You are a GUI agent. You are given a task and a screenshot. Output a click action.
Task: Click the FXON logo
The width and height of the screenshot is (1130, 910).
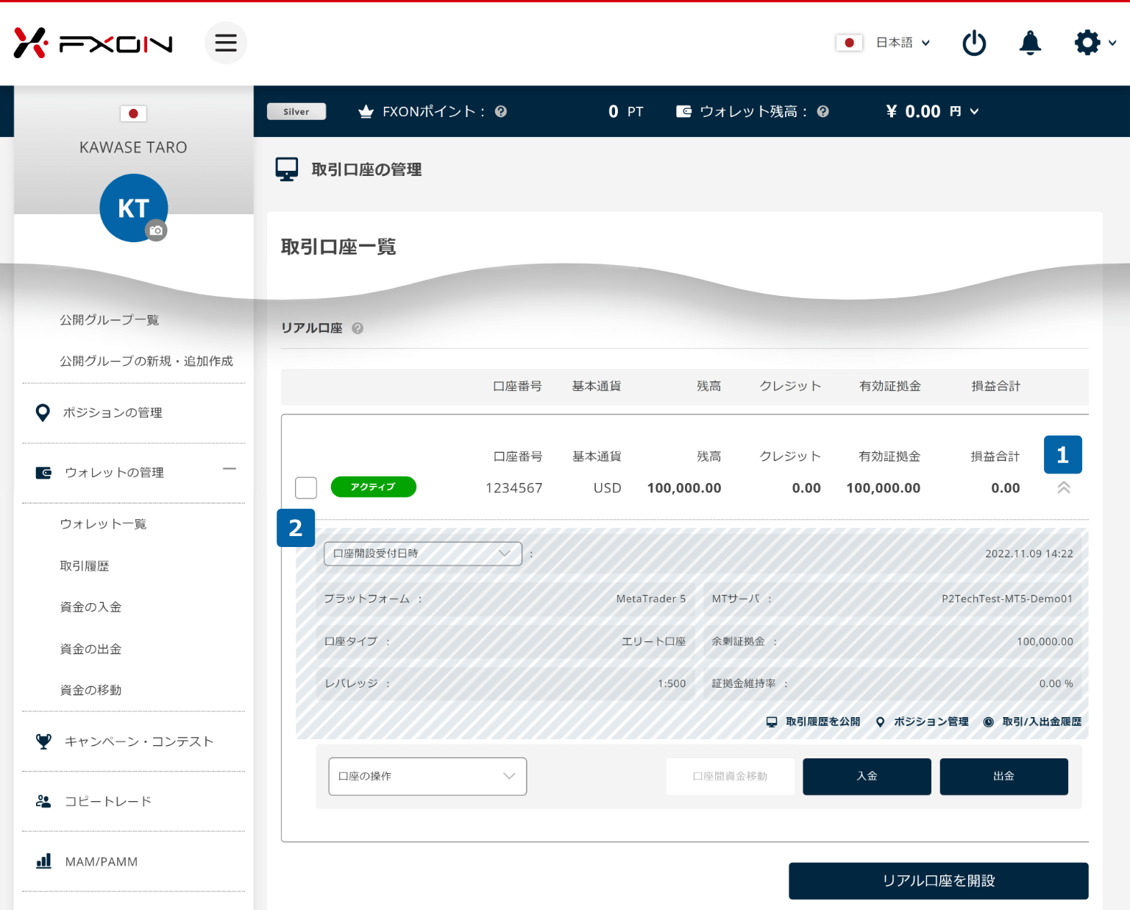pos(93,43)
